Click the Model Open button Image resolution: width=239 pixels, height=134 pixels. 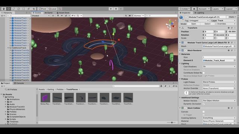click(193, 24)
